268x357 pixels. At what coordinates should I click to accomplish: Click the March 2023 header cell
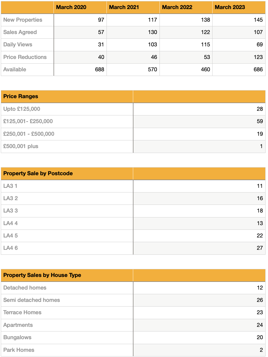239,7
